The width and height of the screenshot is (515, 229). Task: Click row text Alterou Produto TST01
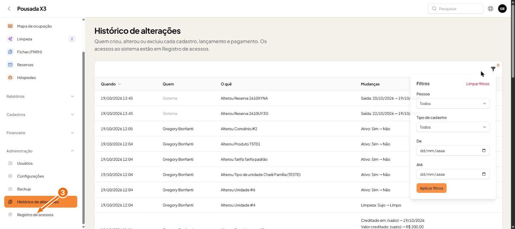[x=240, y=144]
